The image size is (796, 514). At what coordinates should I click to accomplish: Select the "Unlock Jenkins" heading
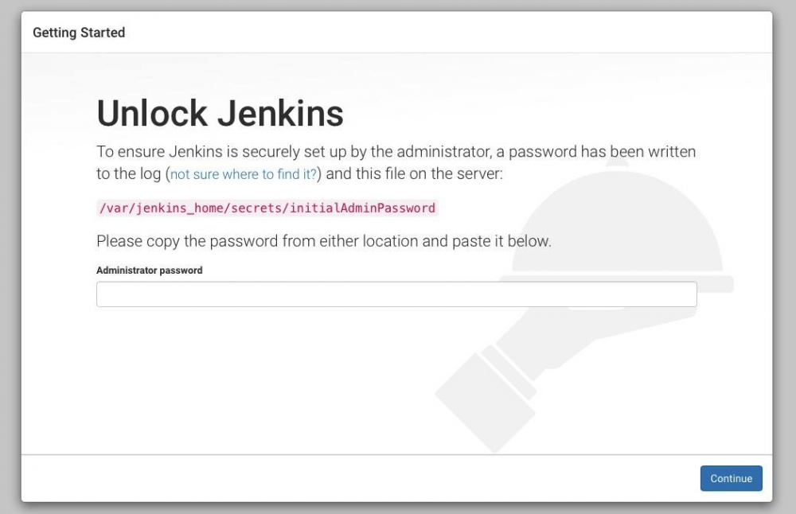[x=220, y=113]
